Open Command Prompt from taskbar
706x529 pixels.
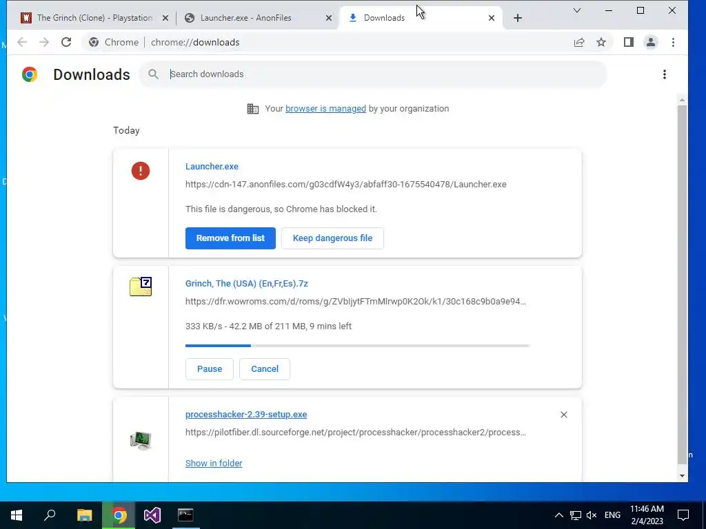point(185,515)
